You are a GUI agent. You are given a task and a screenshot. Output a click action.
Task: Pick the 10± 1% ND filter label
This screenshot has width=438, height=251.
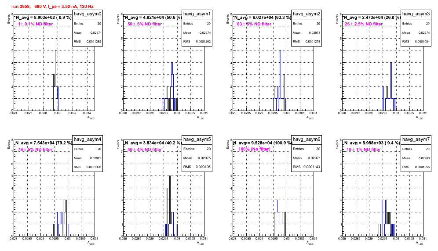point(364,150)
